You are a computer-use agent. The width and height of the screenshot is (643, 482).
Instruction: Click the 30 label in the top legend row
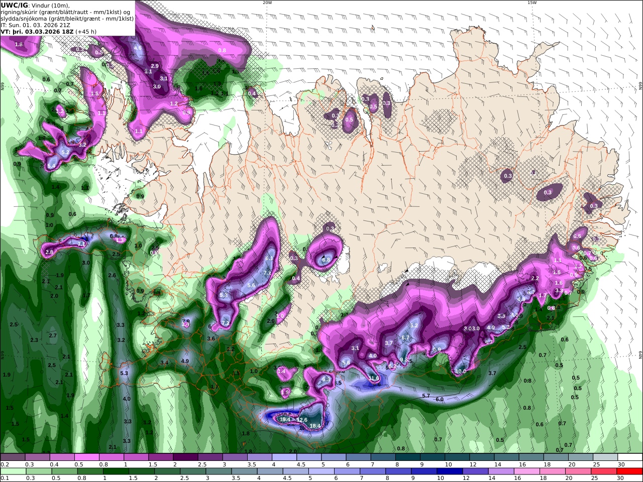[x=621, y=464]
